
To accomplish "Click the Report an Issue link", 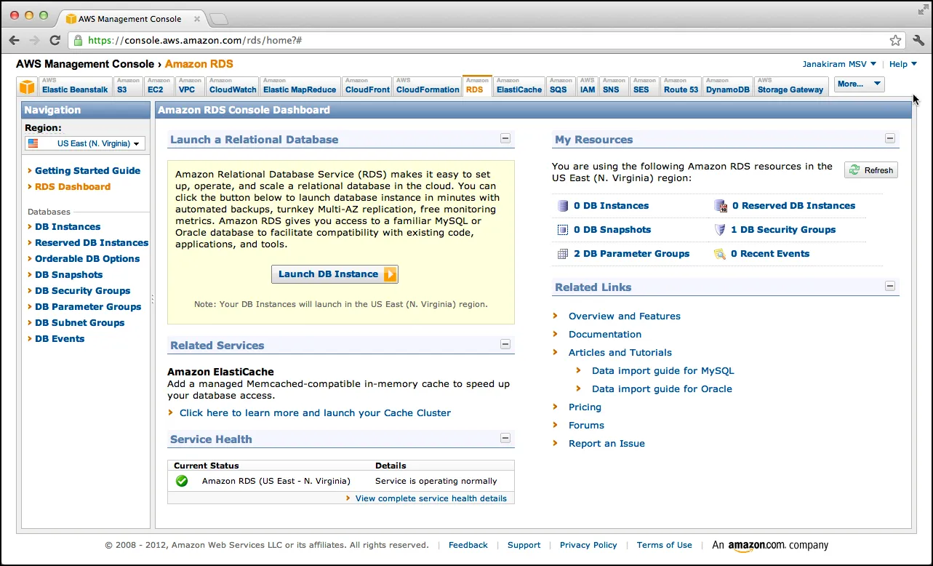I will [606, 443].
